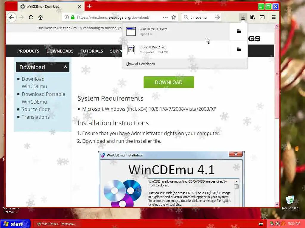Open the WinCDEmu-4.1.exe download entry

176,31
